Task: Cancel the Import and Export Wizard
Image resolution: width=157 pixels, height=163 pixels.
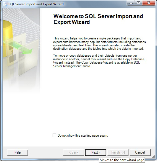Action: point(140,152)
